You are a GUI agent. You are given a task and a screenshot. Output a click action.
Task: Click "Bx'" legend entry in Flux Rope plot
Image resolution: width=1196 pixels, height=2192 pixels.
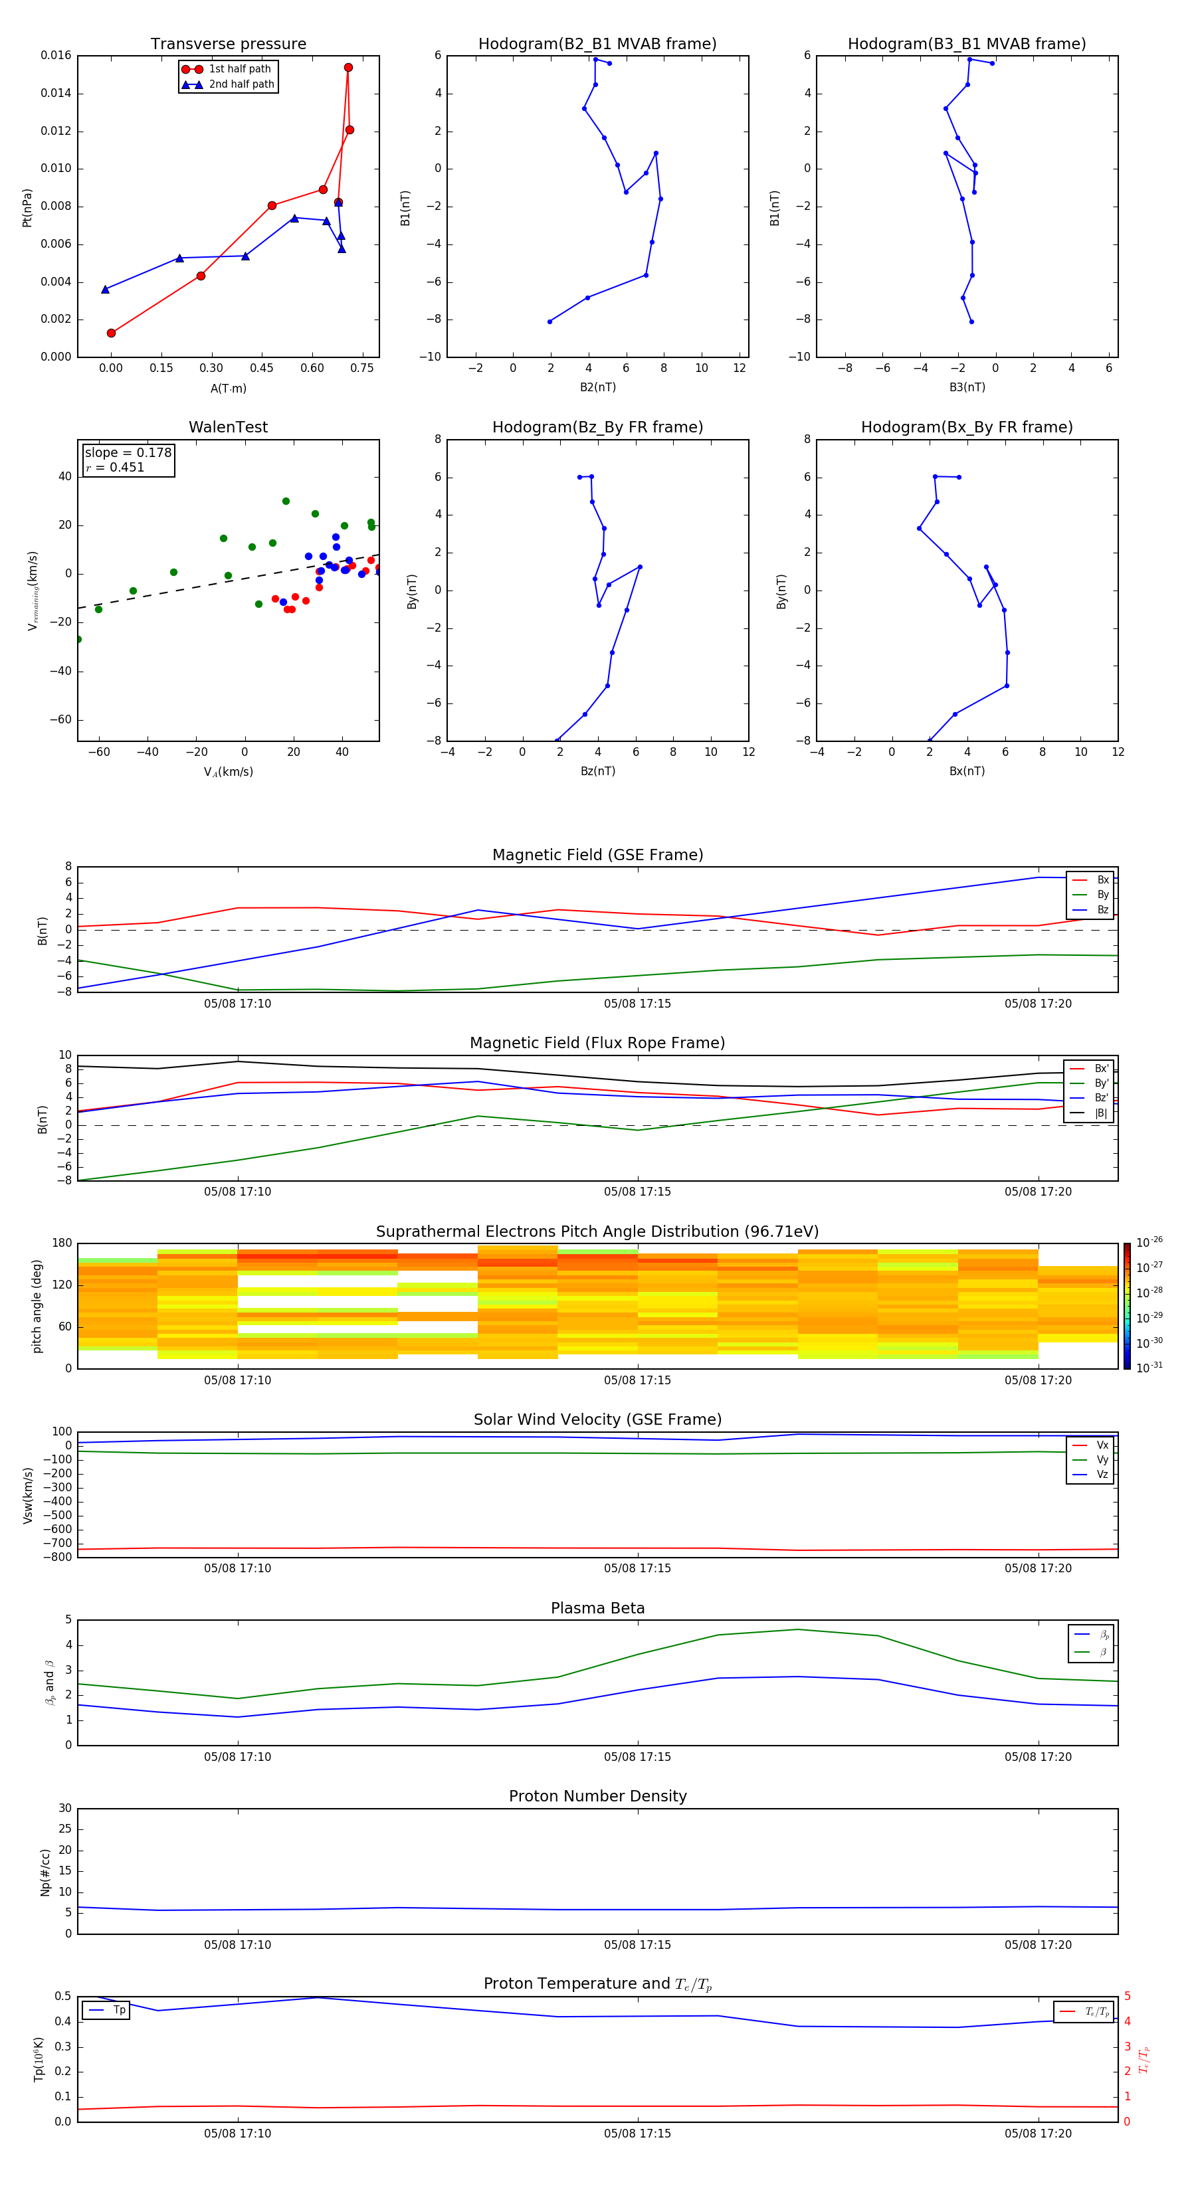click(1089, 1069)
